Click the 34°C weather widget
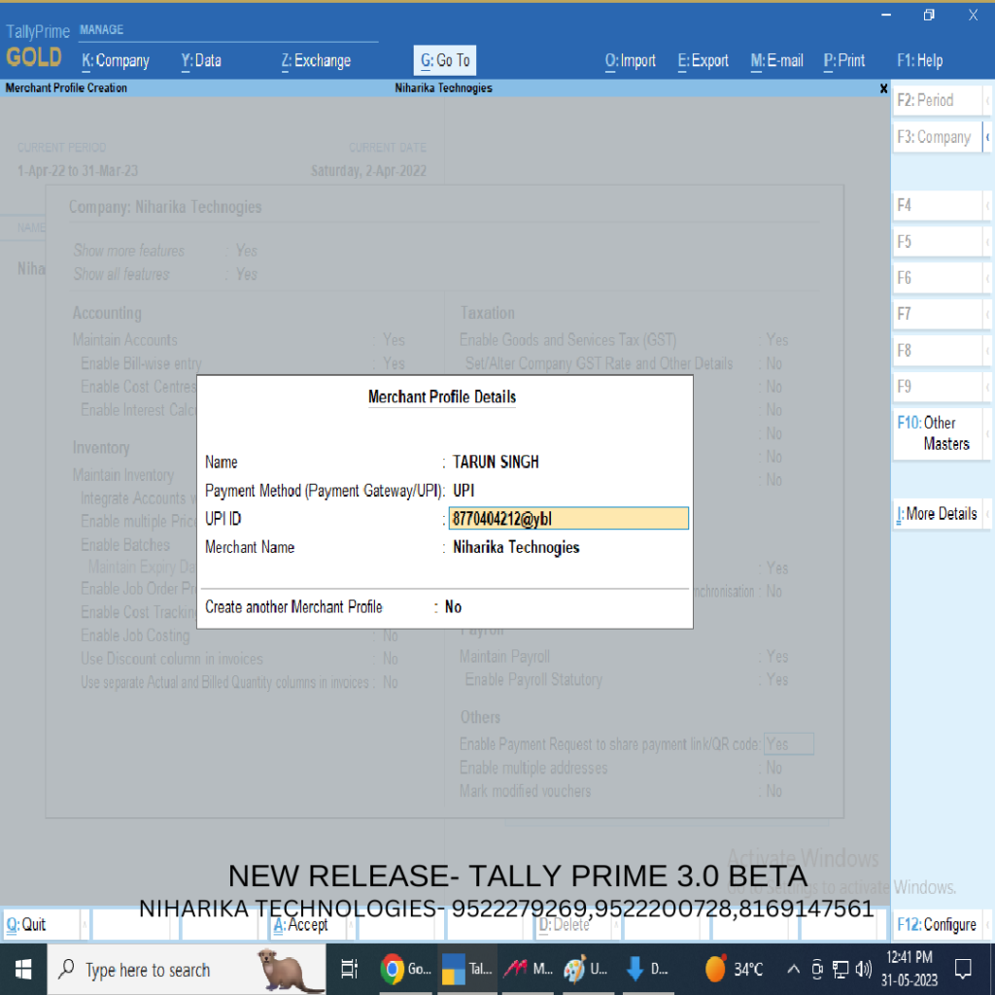 click(x=735, y=969)
